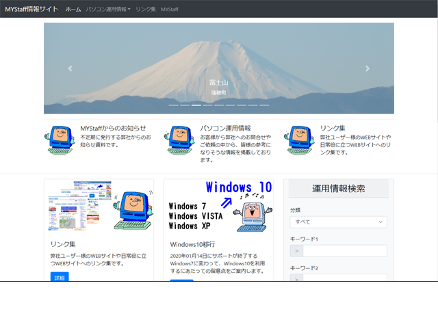Click the computer mascot beside パソコン運用情報 section
Screen dimensions: 438x329
(x=179, y=140)
